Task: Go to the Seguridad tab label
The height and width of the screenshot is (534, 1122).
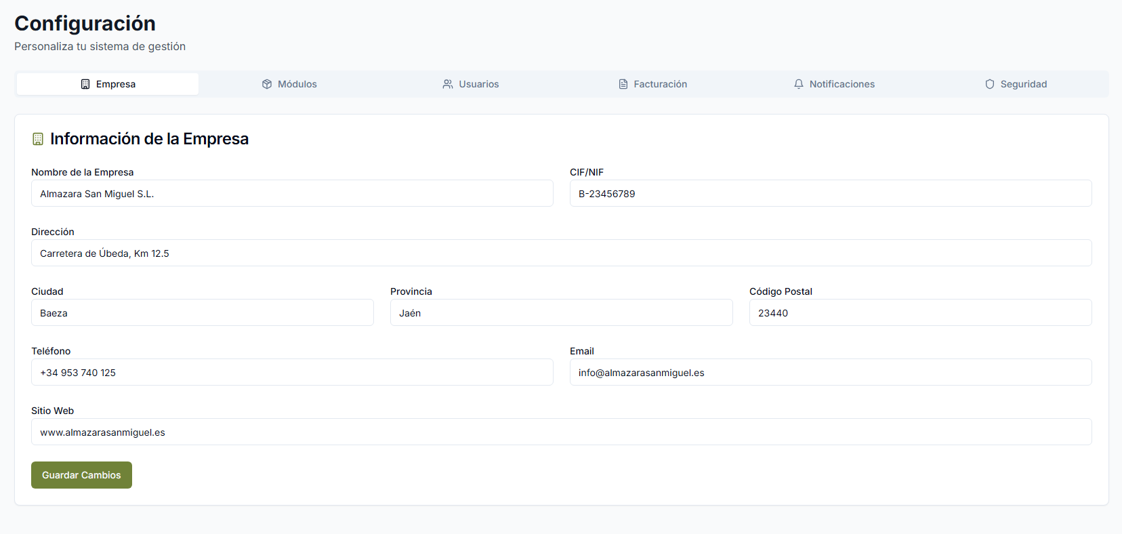Action: (1023, 84)
